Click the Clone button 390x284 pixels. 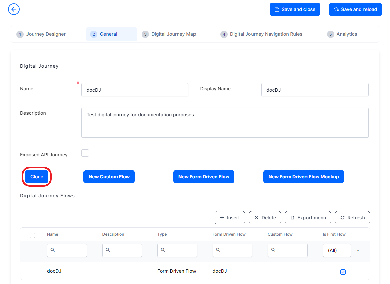(37, 177)
